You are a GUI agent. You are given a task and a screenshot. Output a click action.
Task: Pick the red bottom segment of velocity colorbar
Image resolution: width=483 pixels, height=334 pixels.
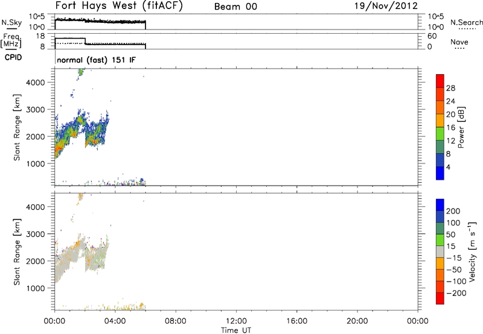point(440,298)
